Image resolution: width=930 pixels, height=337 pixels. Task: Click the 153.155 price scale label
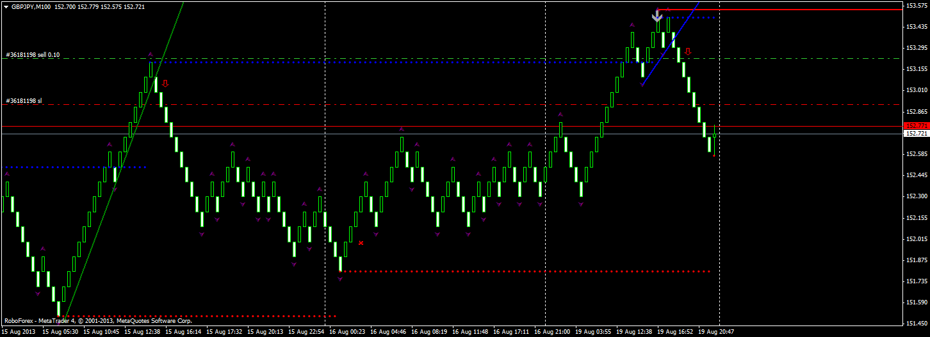pos(917,69)
